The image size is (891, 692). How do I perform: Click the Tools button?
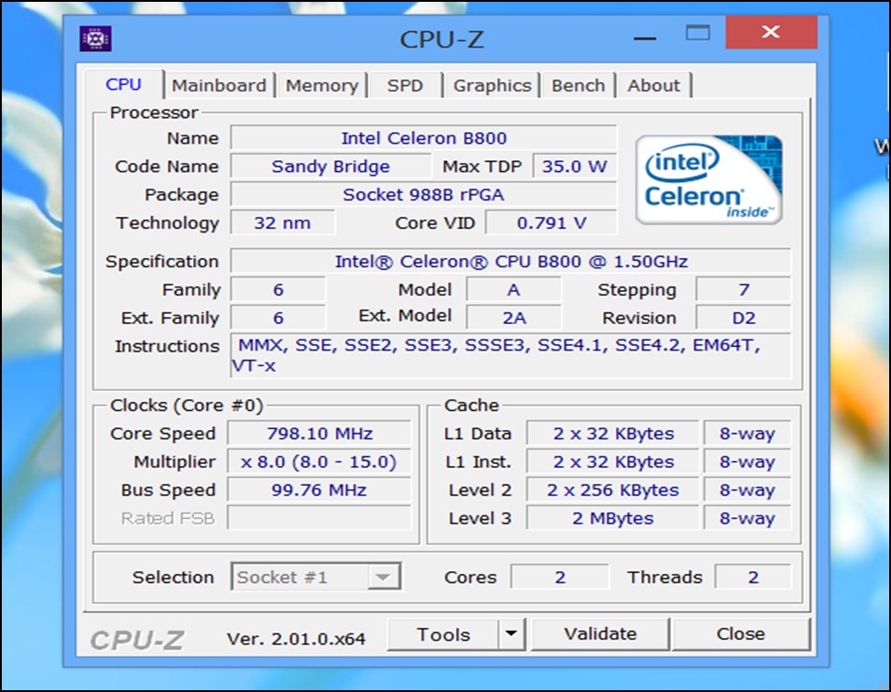pos(443,634)
